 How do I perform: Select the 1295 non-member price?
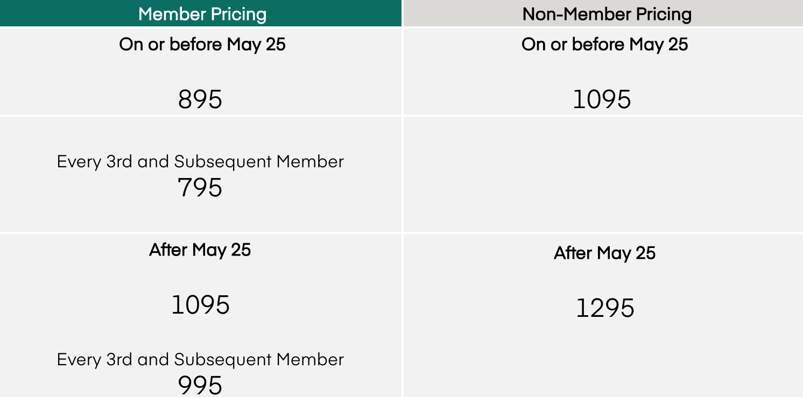pyautogui.click(x=605, y=308)
